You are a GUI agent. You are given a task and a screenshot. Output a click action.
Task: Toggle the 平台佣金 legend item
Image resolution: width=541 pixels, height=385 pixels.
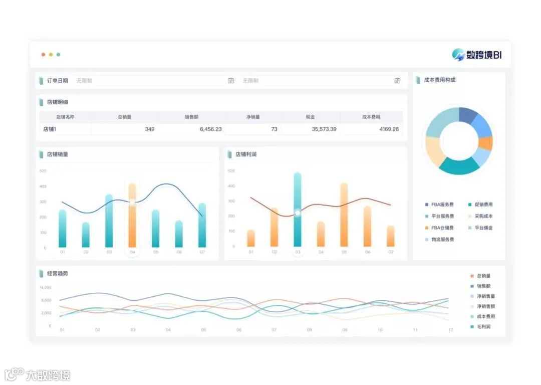tap(480, 228)
